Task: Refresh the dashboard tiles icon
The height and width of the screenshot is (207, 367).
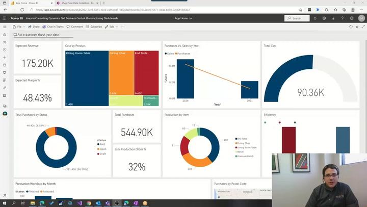Action: point(351,27)
